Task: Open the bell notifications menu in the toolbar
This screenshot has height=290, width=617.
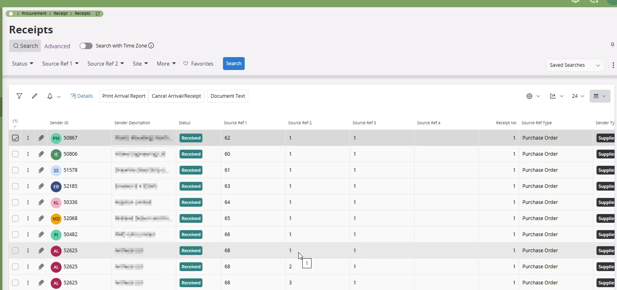Action: point(54,96)
